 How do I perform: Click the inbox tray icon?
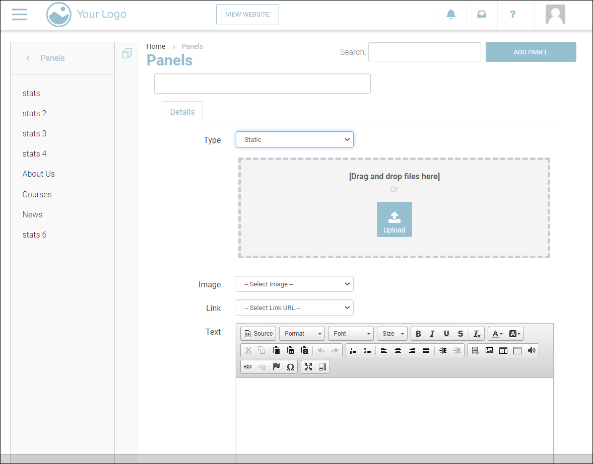tap(482, 15)
